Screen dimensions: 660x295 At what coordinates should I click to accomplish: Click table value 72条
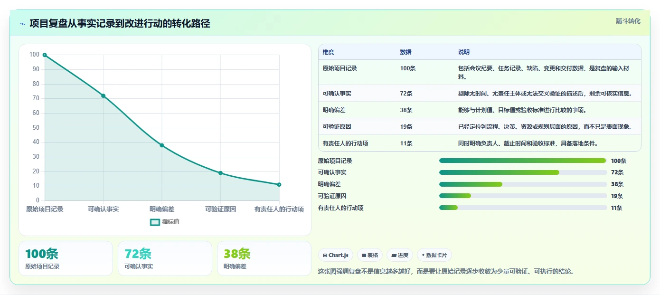tap(406, 94)
